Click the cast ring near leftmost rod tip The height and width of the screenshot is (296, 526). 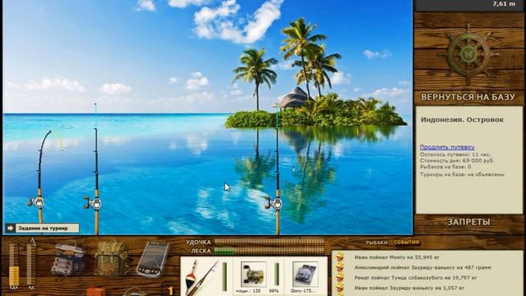(67, 127)
